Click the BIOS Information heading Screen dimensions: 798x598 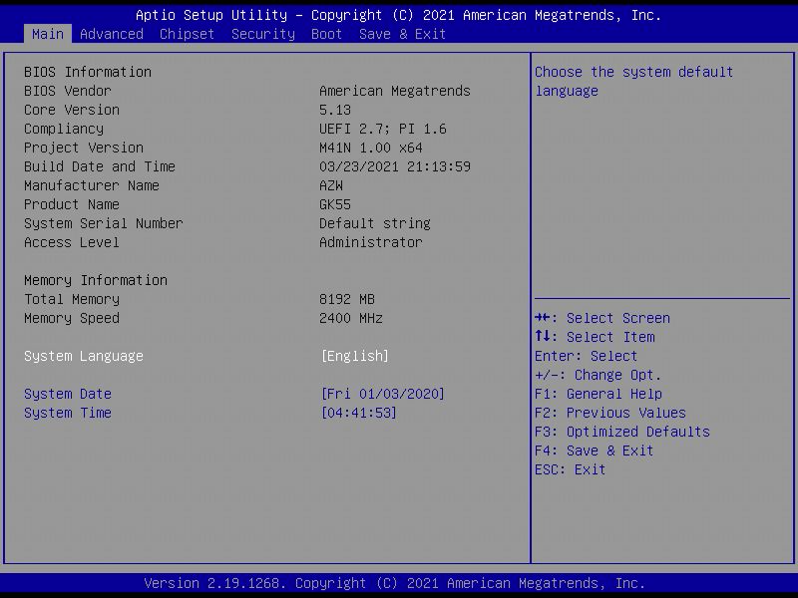(88, 72)
